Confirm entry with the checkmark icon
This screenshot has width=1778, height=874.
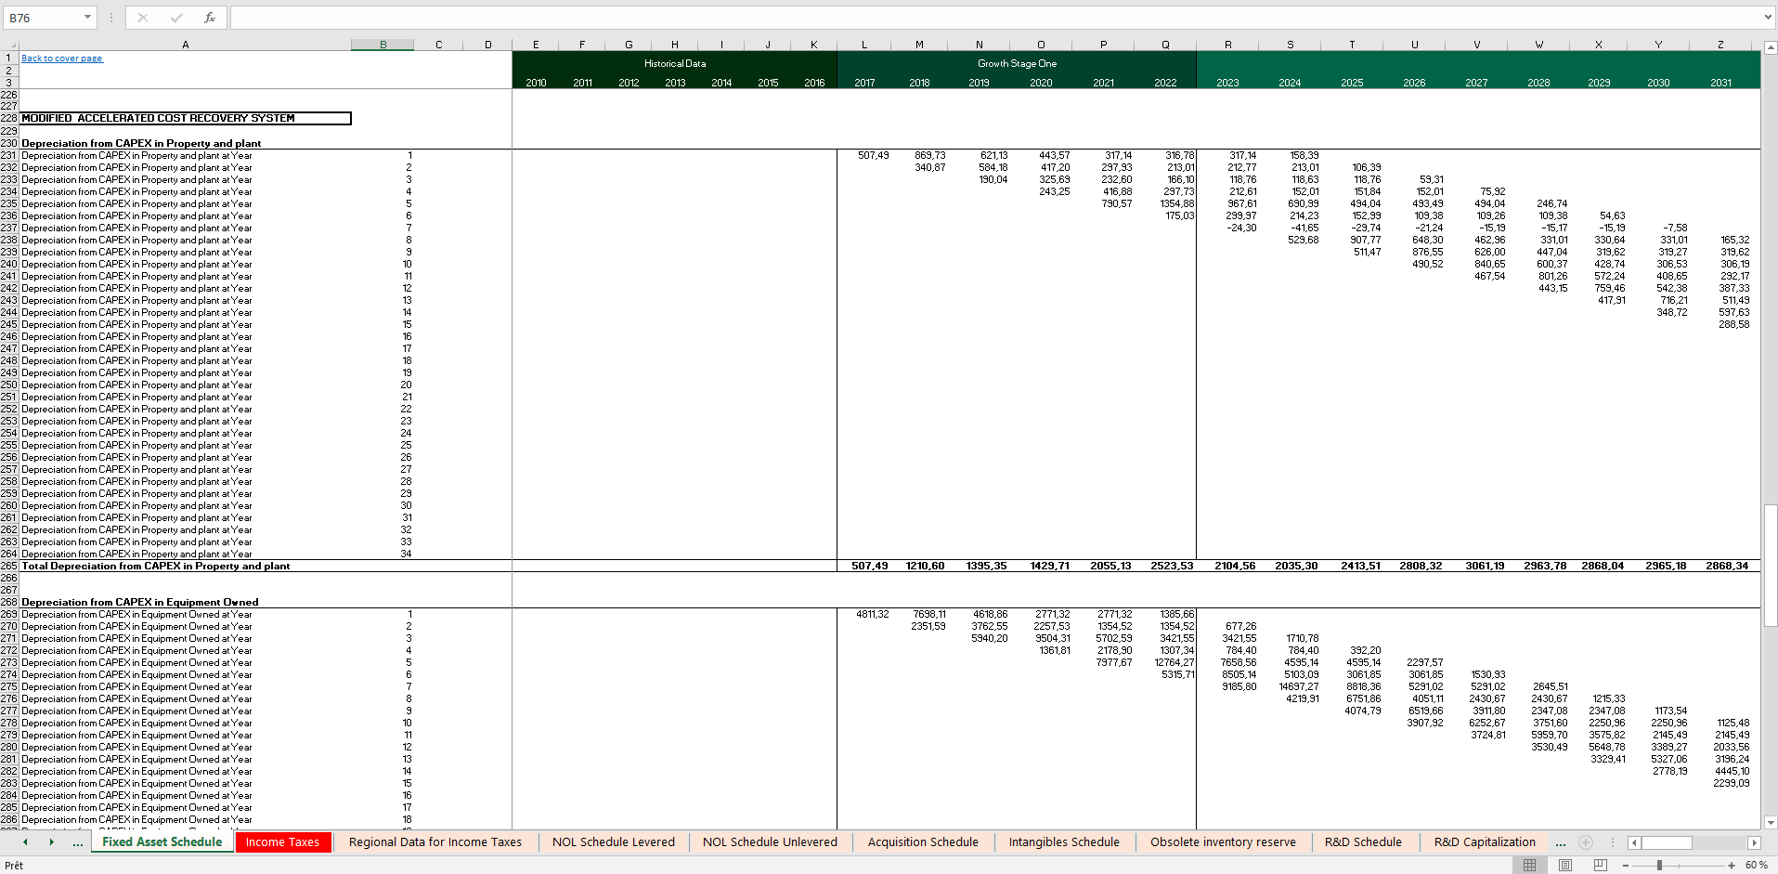click(x=176, y=18)
